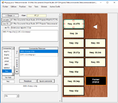Click the freq: 24 button
Viewport: 118px width, 103px height.
[x=74, y=34]
